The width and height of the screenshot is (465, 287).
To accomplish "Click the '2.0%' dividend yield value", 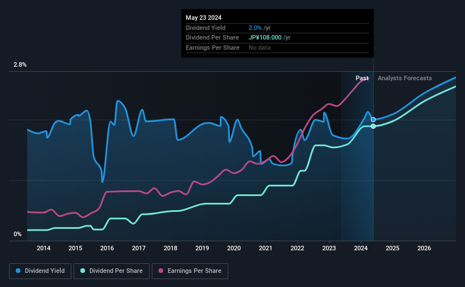I will [x=255, y=28].
